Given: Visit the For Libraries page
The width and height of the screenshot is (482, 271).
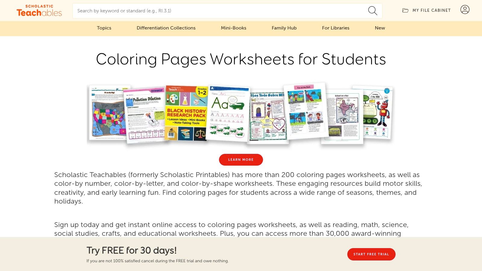Looking at the screenshot, I should (x=336, y=28).
